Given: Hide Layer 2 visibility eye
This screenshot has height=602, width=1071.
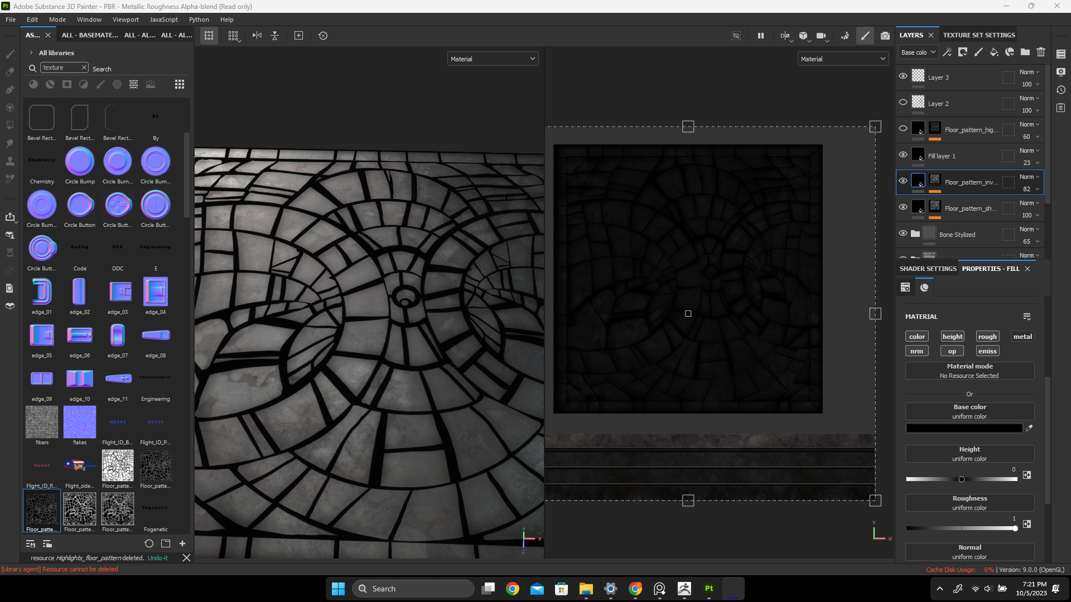Looking at the screenshot, I should click(x=903, y=103).
